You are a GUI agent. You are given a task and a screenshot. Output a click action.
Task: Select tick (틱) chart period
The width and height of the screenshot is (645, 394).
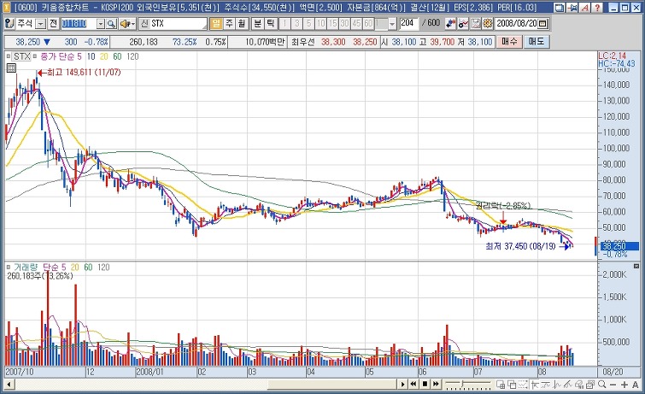pyautogui.click(x=270, y=23)
